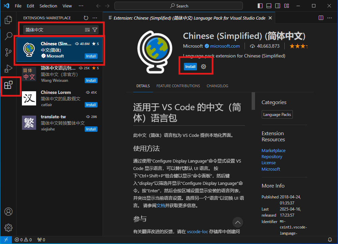Click the ports forwarded status item

[x=41, y=240]
